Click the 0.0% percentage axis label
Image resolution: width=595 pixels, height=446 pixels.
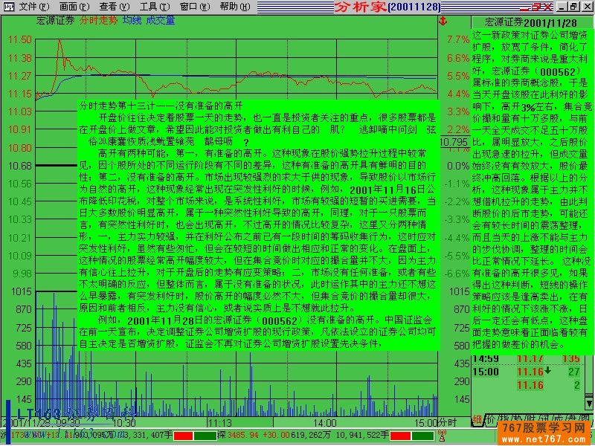(x=458, y=166)
